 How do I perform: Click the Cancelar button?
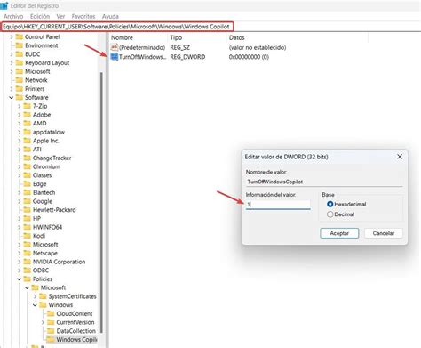[x=384, y=233]
